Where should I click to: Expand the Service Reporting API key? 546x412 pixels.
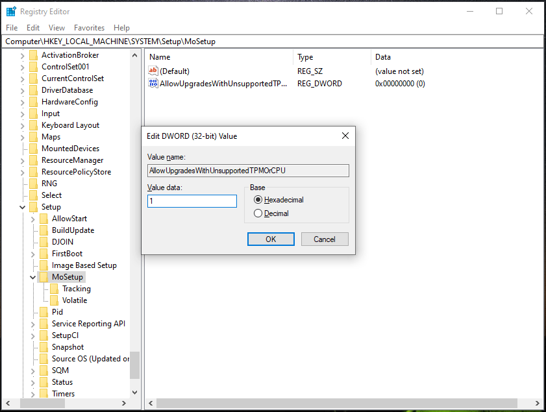pyautogui.click(x=32, y=324)
